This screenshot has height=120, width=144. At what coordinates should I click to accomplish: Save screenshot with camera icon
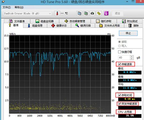[x=92, y=13]
